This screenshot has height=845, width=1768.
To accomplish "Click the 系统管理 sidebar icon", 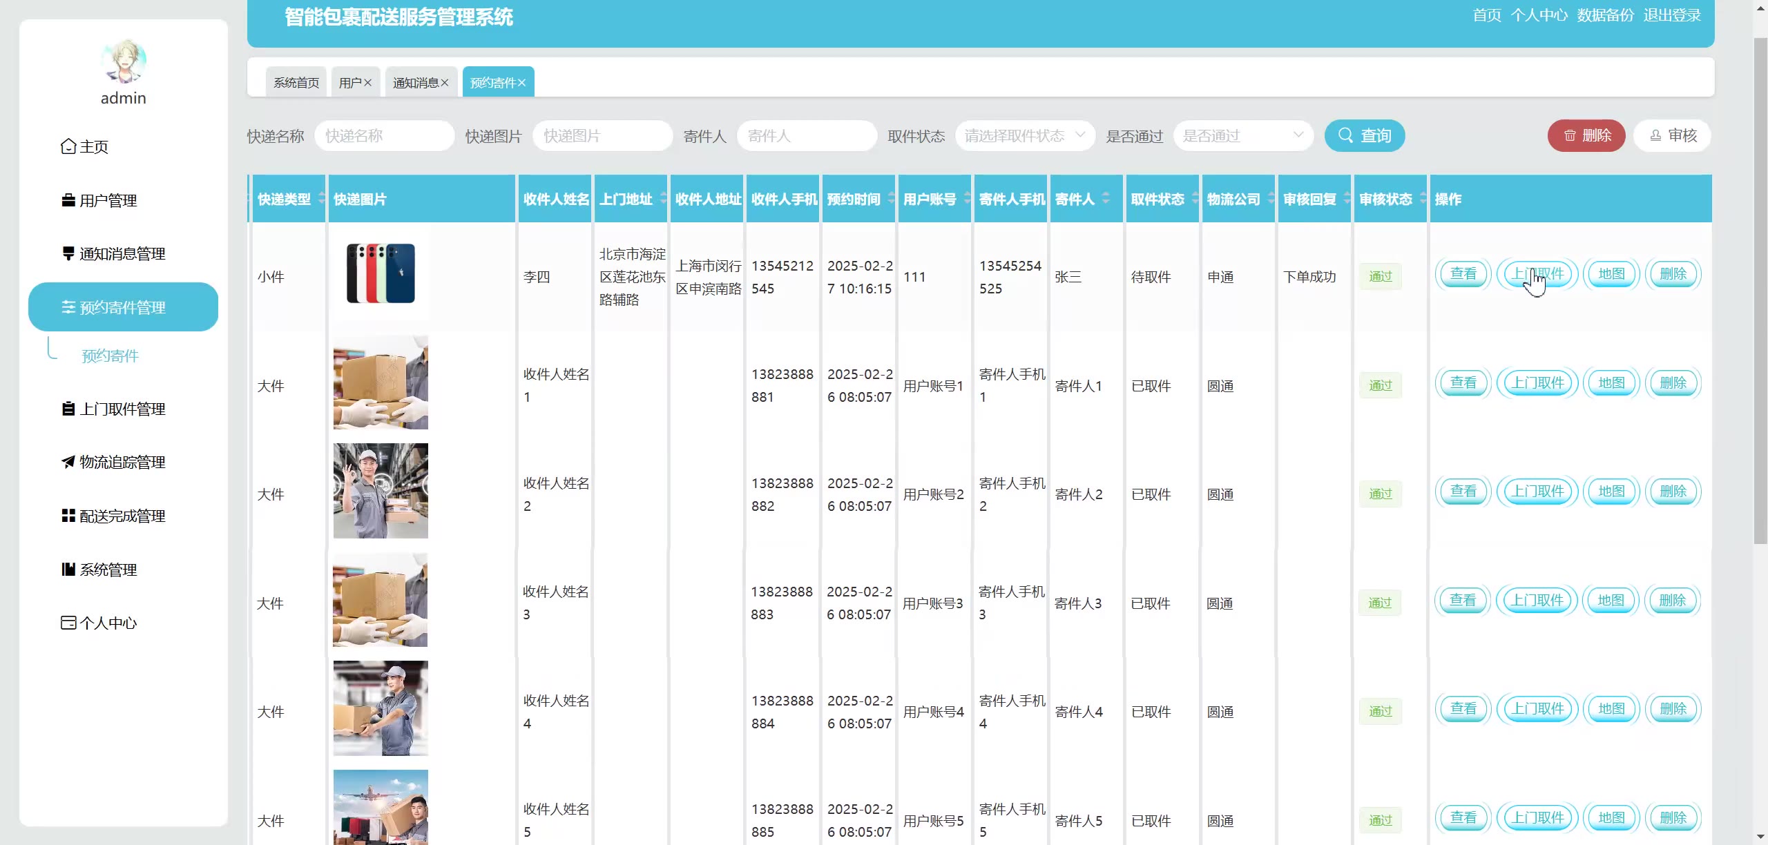I will point(68,570).
